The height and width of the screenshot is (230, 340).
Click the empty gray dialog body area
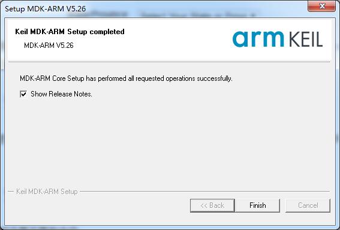(x=169, y=143)
